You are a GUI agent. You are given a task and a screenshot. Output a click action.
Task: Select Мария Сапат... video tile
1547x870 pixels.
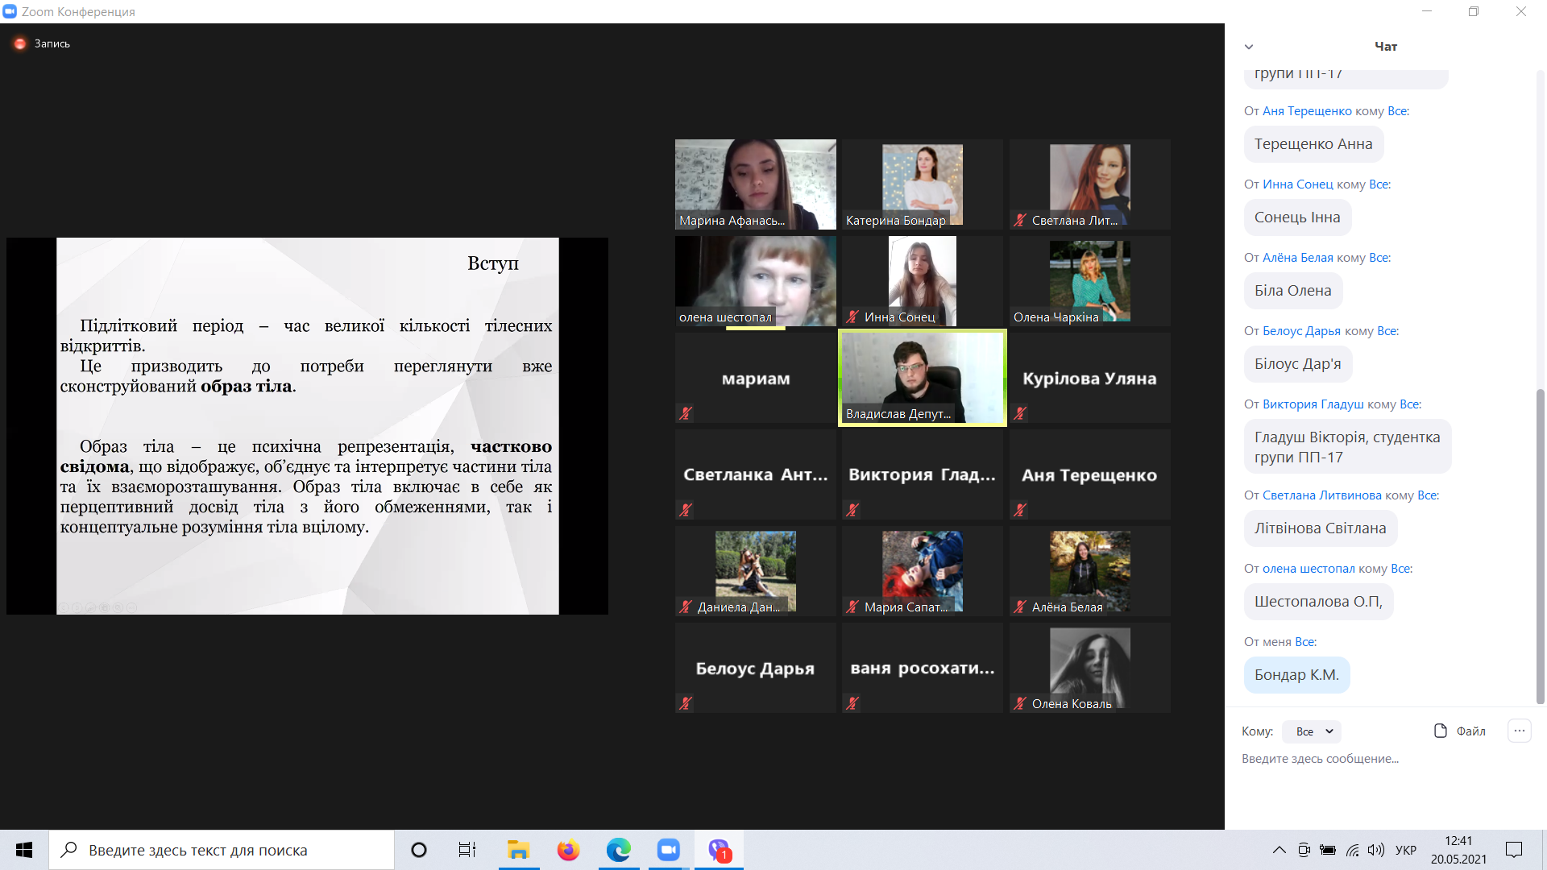coord(923,571)
